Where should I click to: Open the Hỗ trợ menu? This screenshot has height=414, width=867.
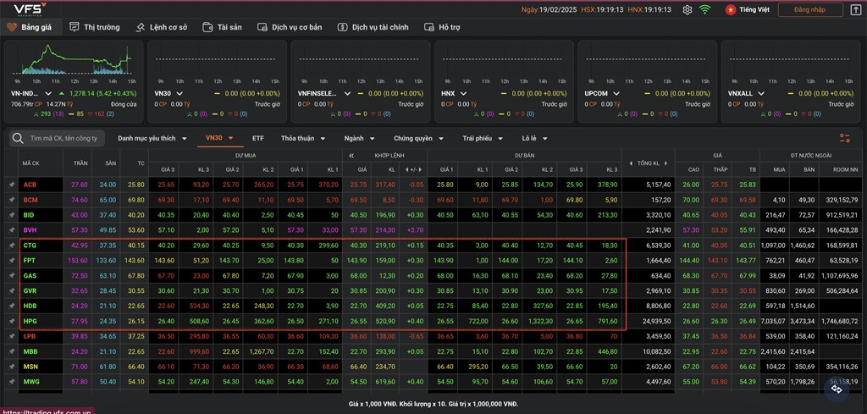[442, 27]
